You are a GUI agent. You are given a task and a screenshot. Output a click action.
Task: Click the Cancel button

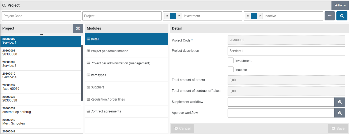pos(182,128)
